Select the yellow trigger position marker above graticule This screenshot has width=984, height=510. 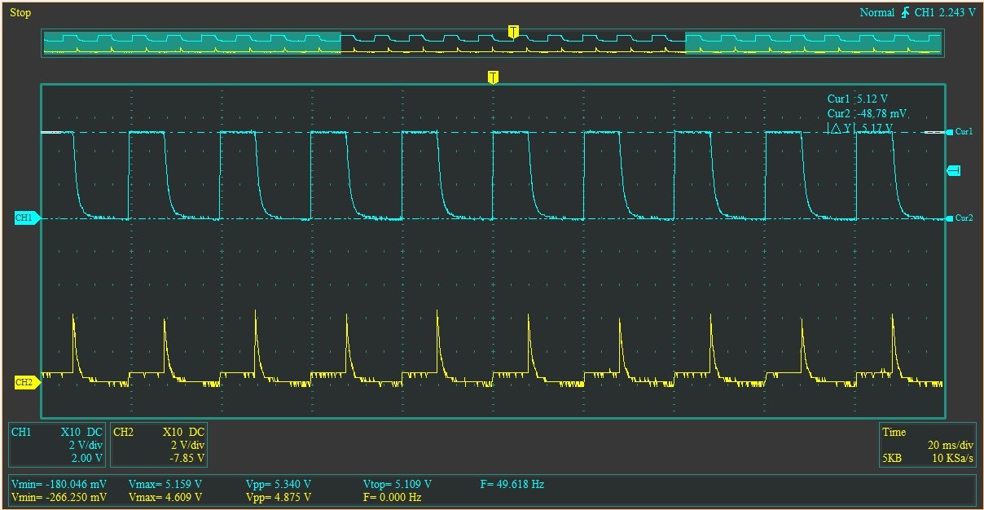(x=493, y=77)
